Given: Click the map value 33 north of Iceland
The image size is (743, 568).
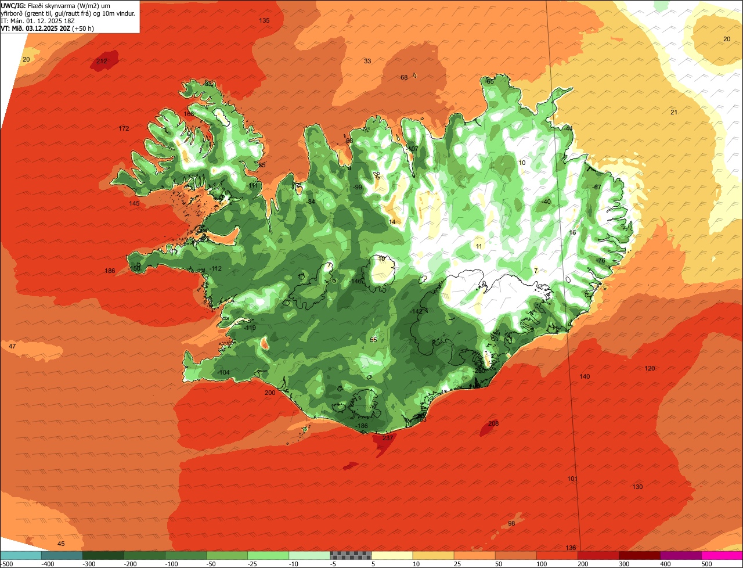Looking at the screenshot, I should (367, 61).
